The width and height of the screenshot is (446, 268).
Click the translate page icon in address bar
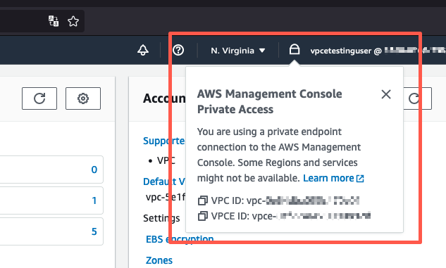(54, 21)
